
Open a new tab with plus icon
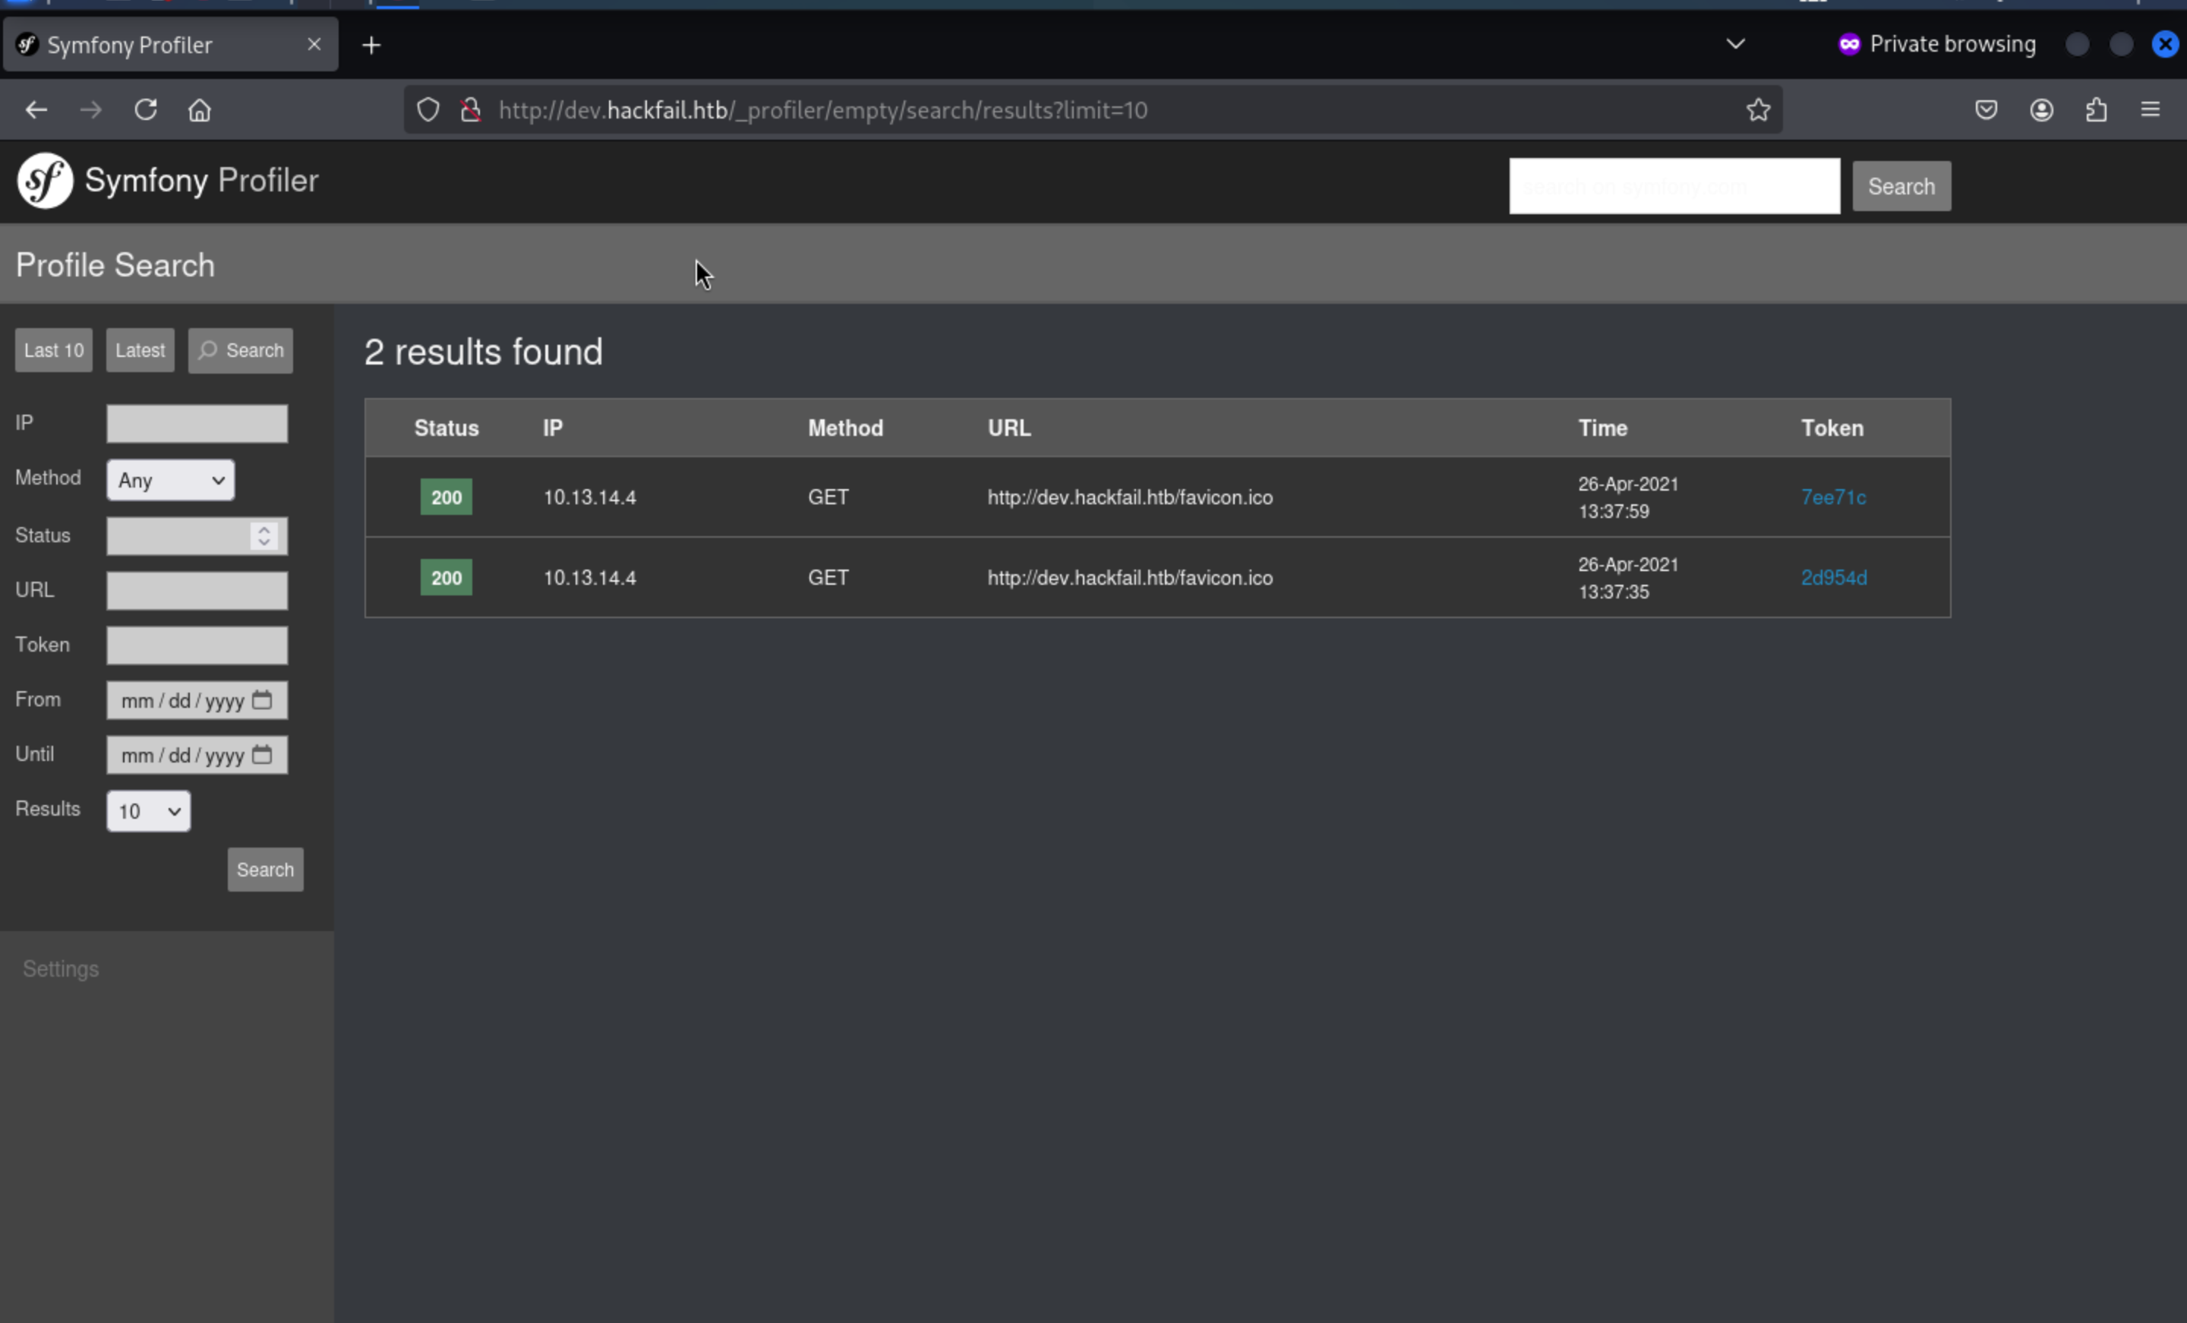[x=372, y=44]
